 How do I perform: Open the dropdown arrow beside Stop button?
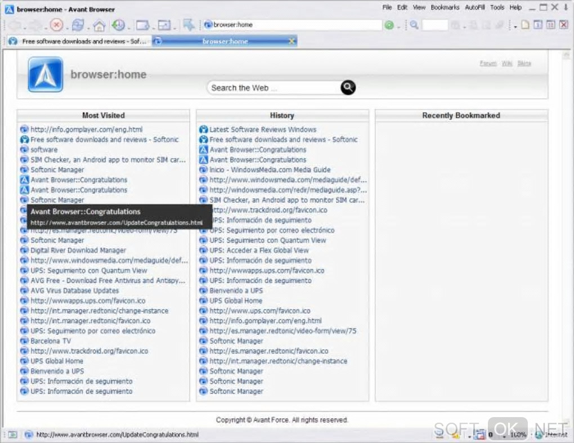point(66,28)
